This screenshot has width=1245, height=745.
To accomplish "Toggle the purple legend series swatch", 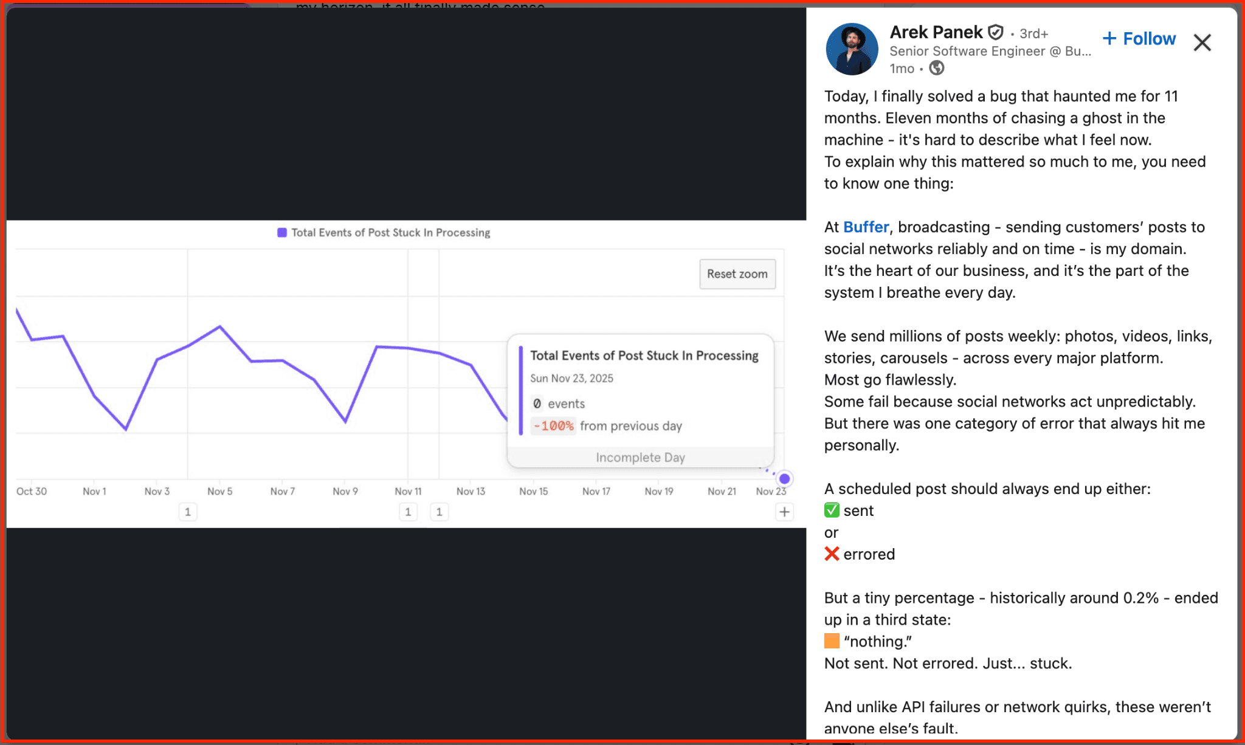I will (282, 233).
